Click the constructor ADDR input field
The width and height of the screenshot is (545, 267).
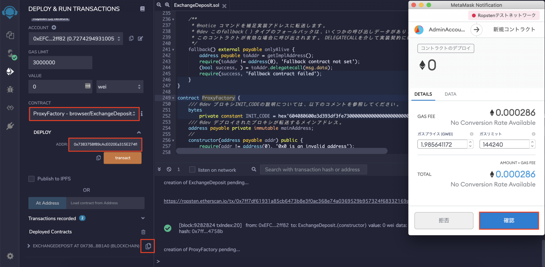coord(105,144)
